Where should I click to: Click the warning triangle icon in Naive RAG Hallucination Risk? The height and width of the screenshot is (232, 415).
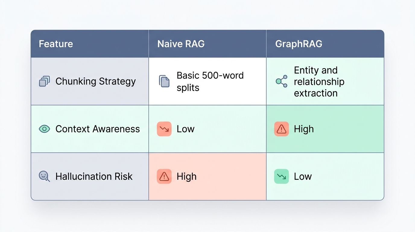pyautogui.click(x=164, y=176)
